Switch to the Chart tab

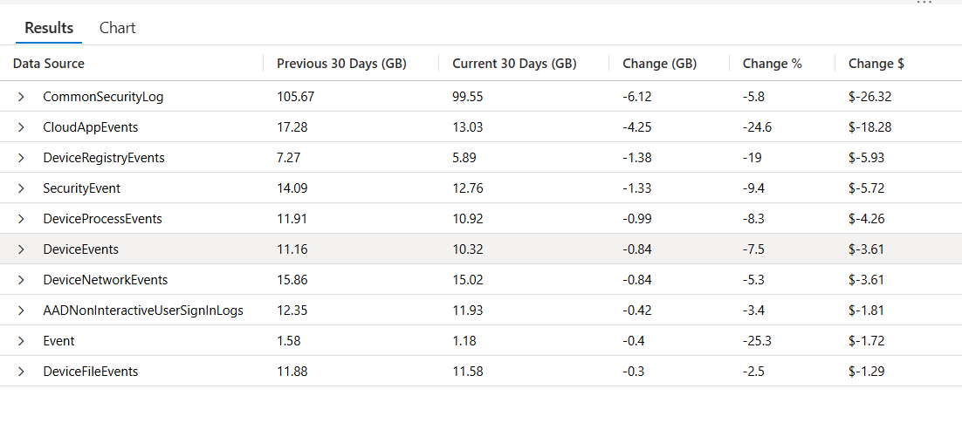pyautogui.click(x=117, y=28)
